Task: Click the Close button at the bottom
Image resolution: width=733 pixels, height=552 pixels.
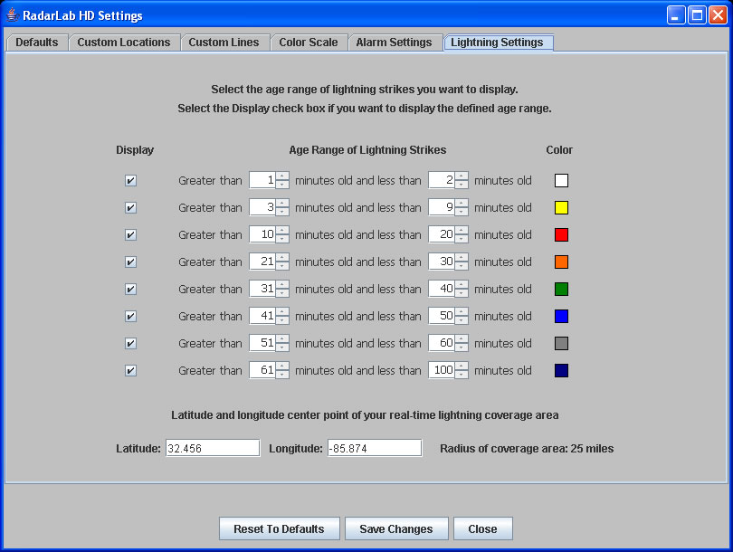Action: 483,528
